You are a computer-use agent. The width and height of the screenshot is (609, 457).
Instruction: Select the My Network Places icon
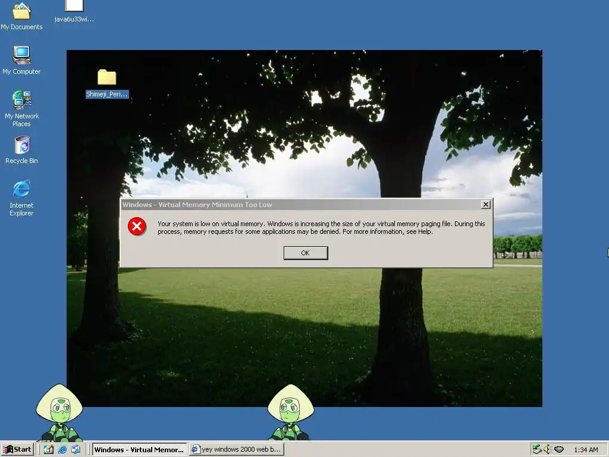tap(21, 109)
